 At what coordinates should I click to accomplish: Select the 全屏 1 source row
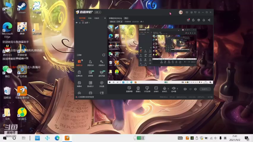(91, 23)
